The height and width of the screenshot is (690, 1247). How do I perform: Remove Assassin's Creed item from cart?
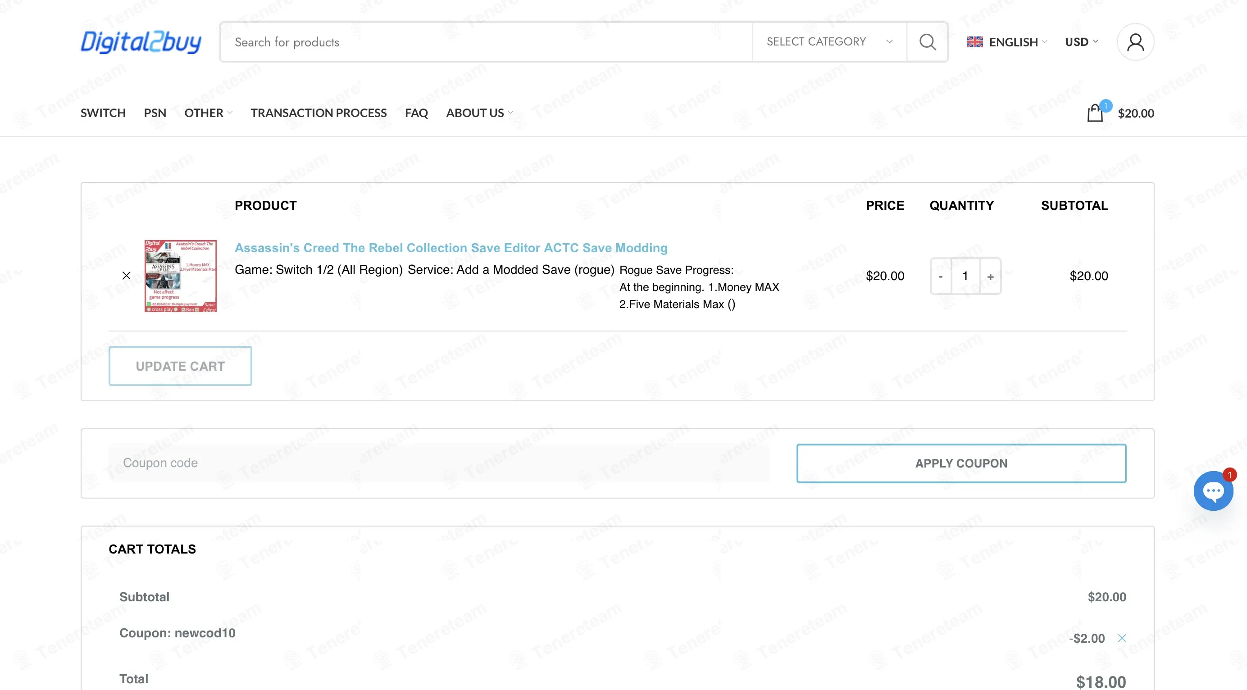pyautogui.click(x=126, y=275)
